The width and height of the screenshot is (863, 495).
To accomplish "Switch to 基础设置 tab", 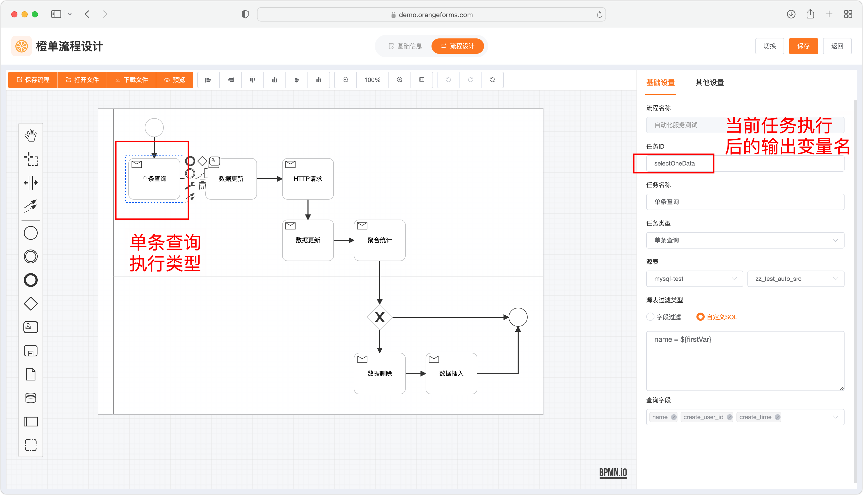I will coord(660,82).
